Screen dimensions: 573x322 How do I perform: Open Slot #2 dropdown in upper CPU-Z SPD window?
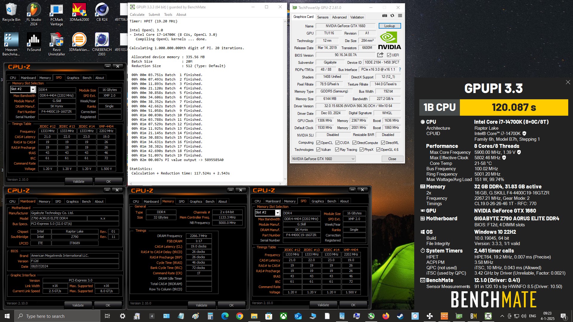pyautogui.click(x=33, y=89)
